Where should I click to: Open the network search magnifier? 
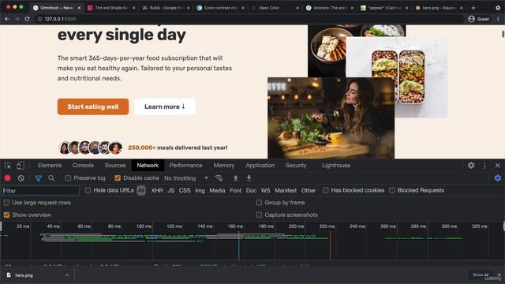coord(51,178)
